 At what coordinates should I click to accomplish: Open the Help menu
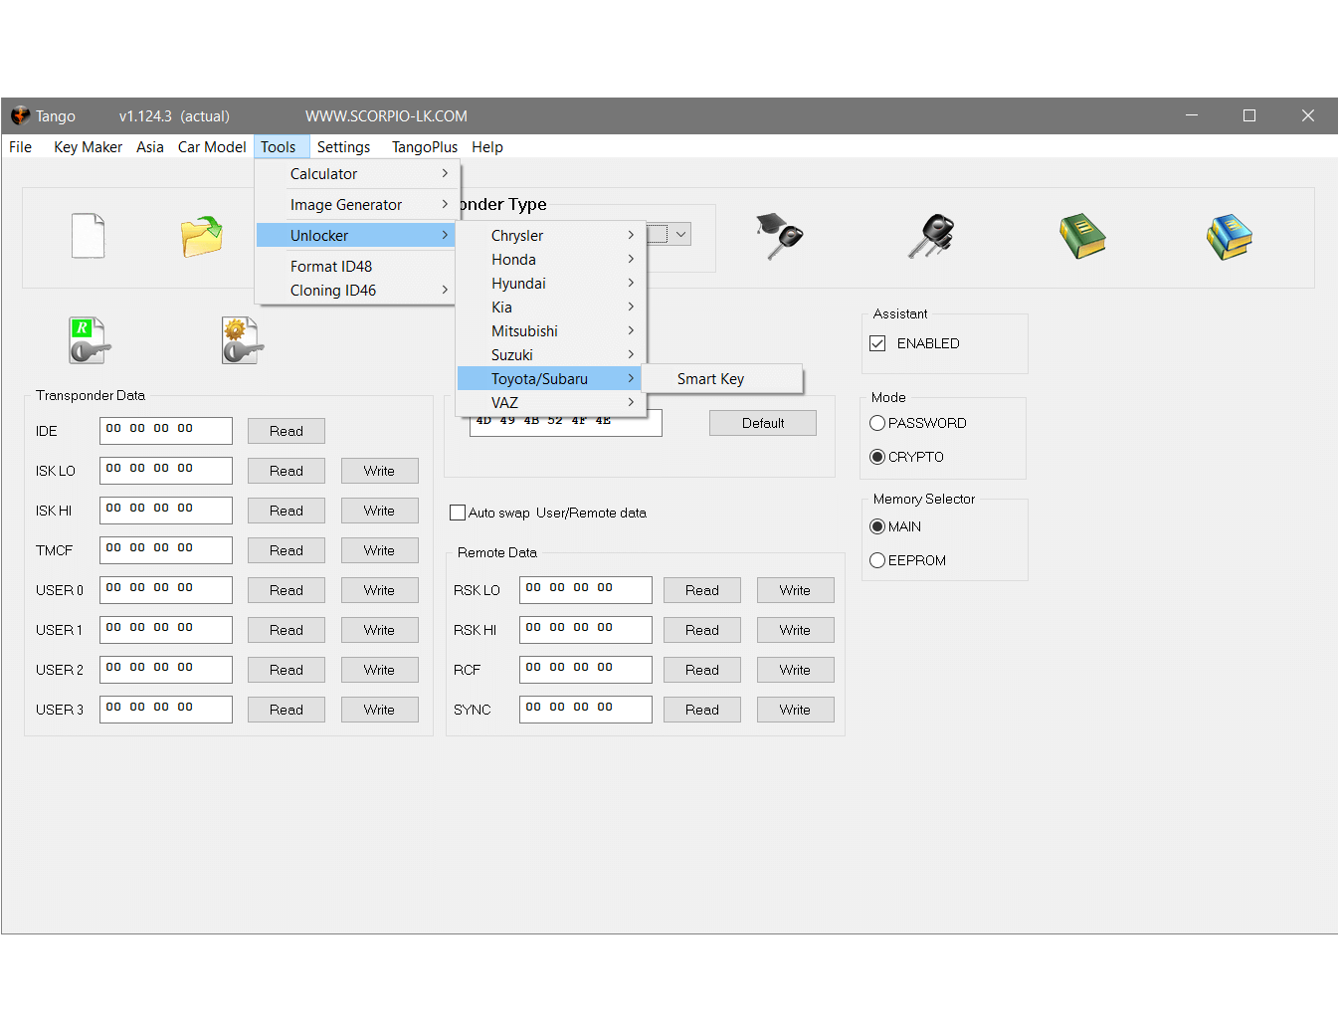click(487, 146)
